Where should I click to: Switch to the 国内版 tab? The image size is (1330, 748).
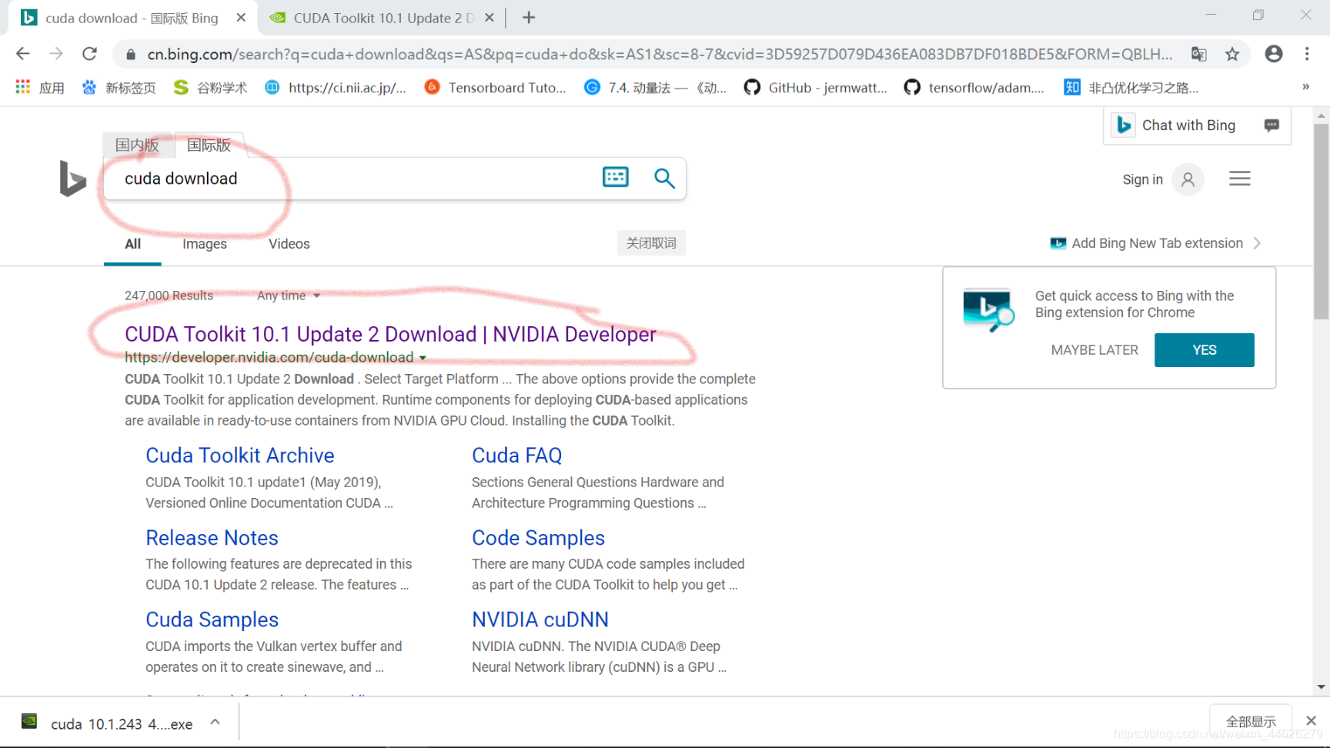[x=137, y=145]
